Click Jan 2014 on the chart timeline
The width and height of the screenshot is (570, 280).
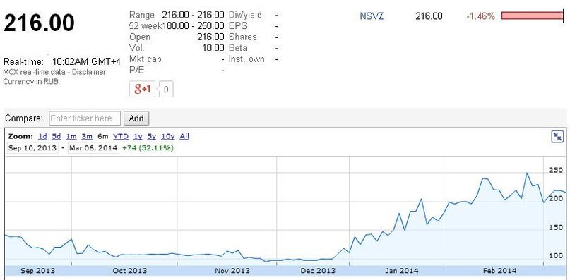point(402,271)
